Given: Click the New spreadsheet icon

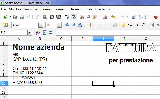Looking at the screenshot, I should coord(5,17).
